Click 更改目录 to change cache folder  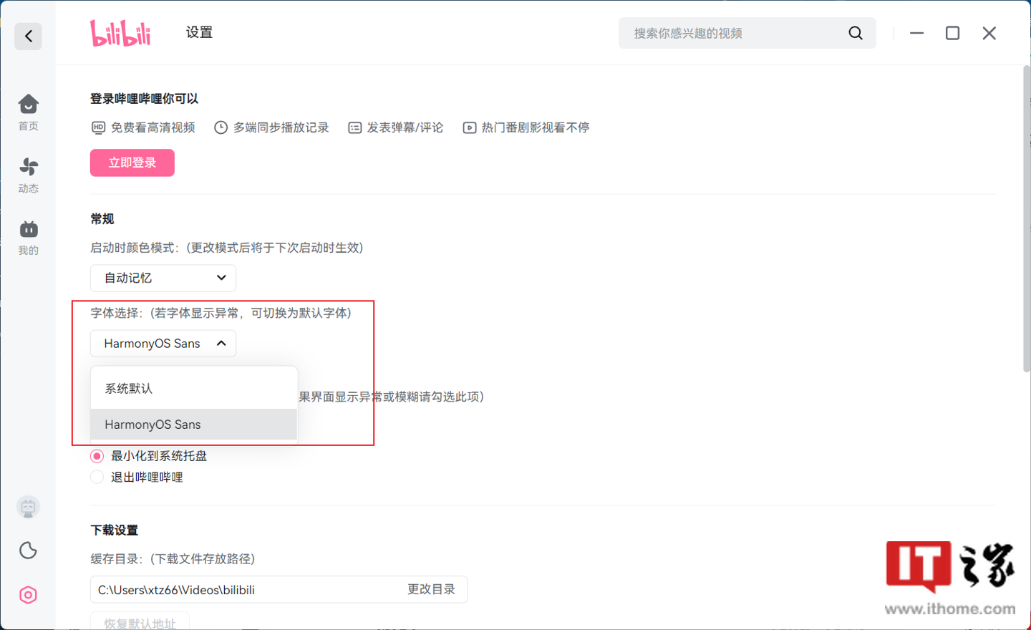coord(431,589)
